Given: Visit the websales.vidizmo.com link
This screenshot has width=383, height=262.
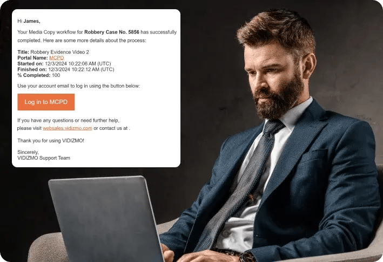Looking at the screenshot, I should coord(68,128).
